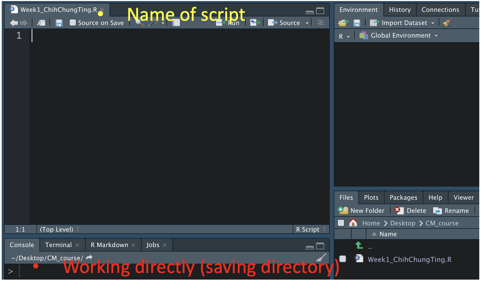This screenshot has height=281, width=481.
Task: Expand the Source options dropdown arrow
Action: coord(307,23)
